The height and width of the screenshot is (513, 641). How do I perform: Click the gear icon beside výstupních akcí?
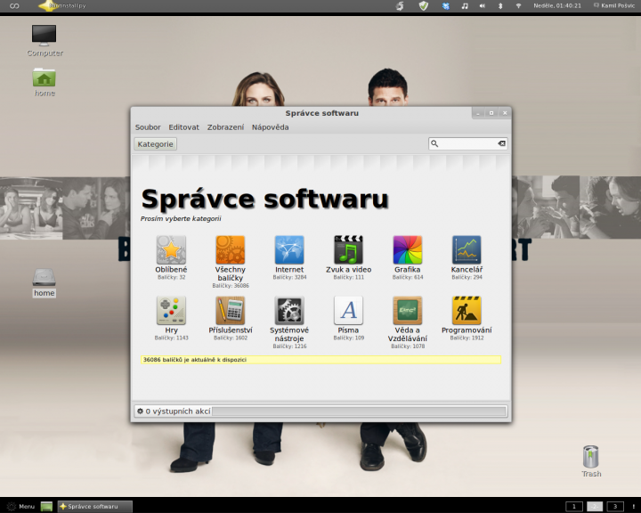click(x=141, y=411)
